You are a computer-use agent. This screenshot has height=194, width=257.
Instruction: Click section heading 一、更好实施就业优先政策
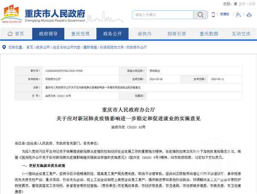click(x=44, y=166)
